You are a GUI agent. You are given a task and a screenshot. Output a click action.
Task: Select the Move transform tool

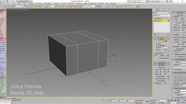[37, 6]
